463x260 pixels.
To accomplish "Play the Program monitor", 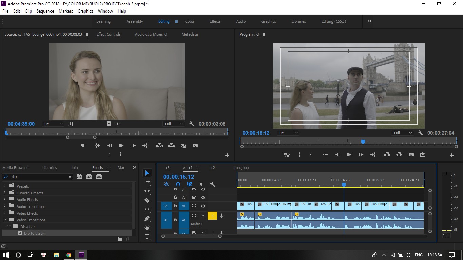I will pos(349,155).
